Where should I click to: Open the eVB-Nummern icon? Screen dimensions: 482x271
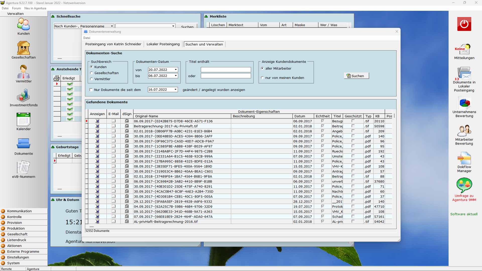coord(23,167)
